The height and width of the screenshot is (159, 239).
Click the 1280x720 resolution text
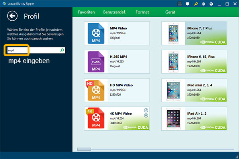click(x=116, y=94)
